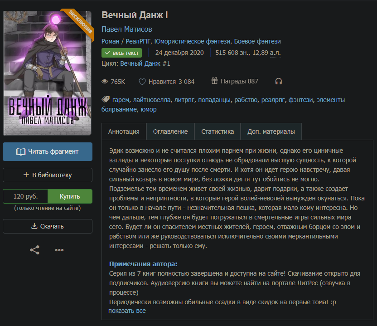Expand annotation with показать все
Viewport: 377px width, 326px height.
tap(127, 311)
